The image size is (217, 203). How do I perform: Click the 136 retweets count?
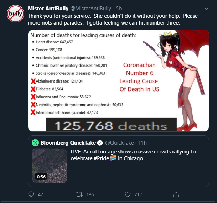coord(90,194)
